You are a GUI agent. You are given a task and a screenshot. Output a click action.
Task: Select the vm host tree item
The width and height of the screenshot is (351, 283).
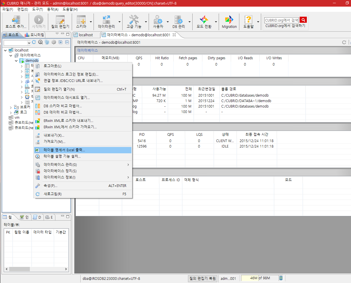[x=17, y=117]
